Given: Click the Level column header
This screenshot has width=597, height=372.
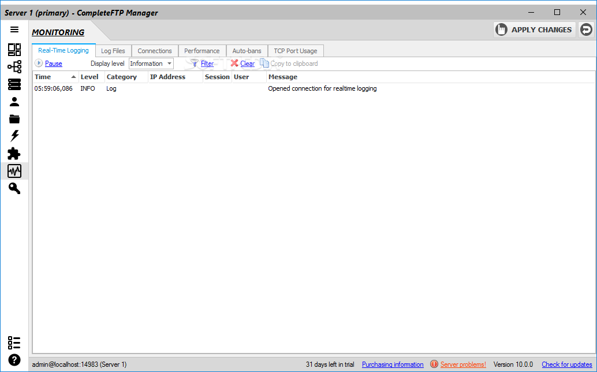Looking at the screenshot, I should 91,77.
